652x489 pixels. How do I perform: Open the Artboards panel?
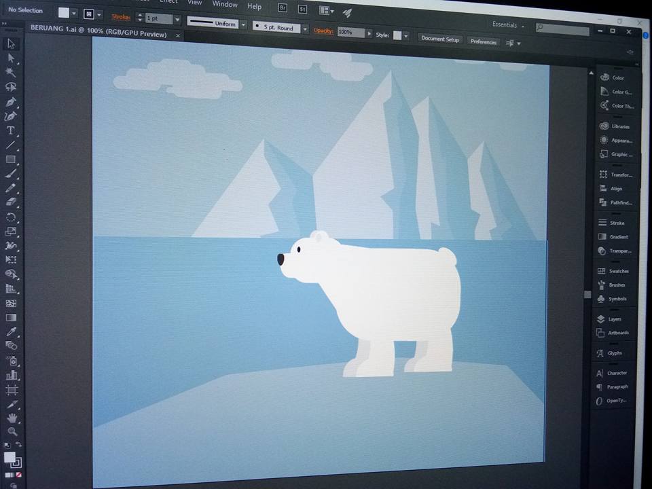coord(613,333)
